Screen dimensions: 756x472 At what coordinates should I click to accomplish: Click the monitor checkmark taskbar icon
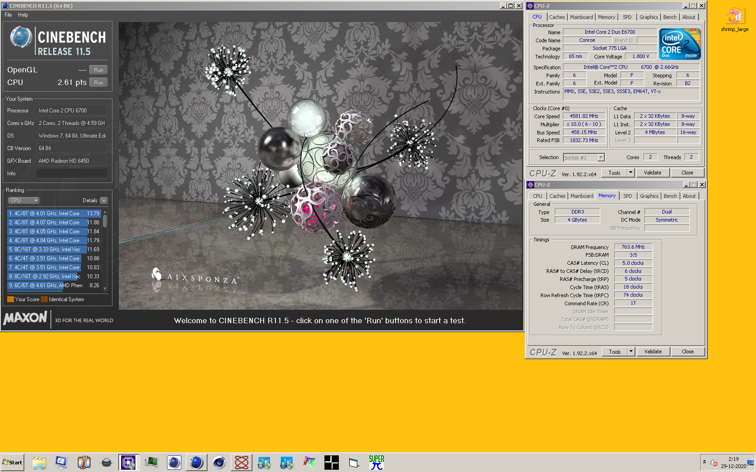point(61,463)
